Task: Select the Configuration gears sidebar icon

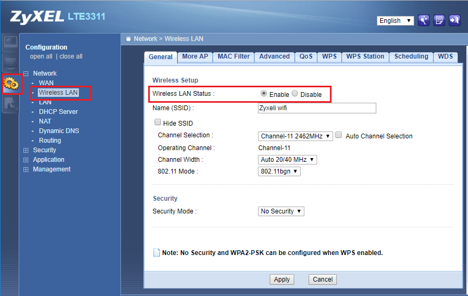Action: (x=11, y=84)
